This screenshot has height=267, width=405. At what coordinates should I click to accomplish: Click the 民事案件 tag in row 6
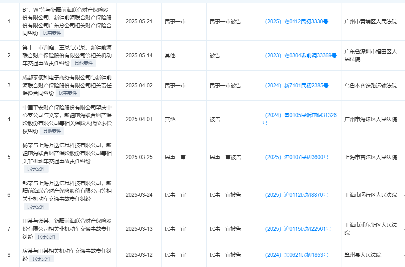[36, 207]
